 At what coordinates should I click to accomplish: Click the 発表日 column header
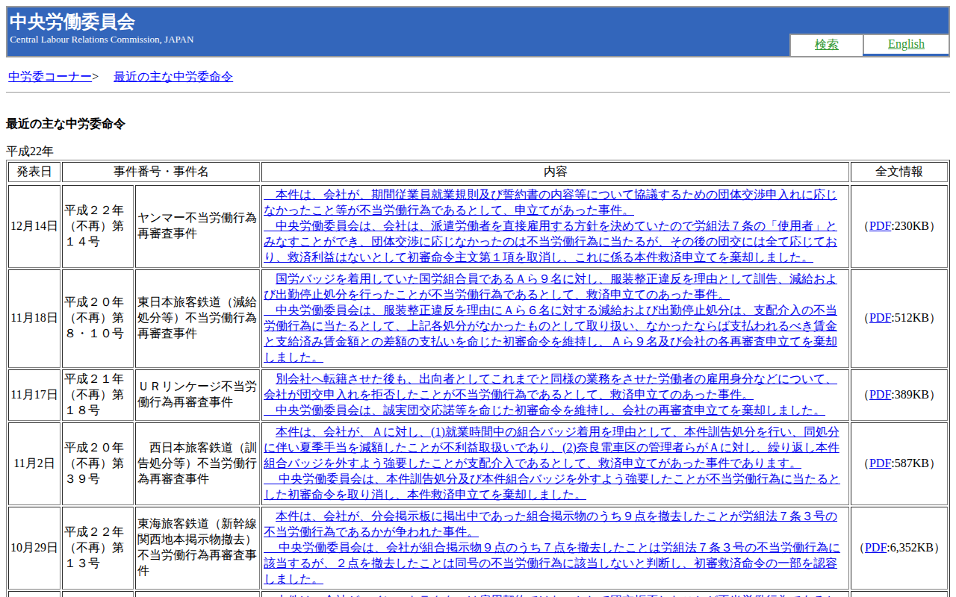click(x=34, y=172)
